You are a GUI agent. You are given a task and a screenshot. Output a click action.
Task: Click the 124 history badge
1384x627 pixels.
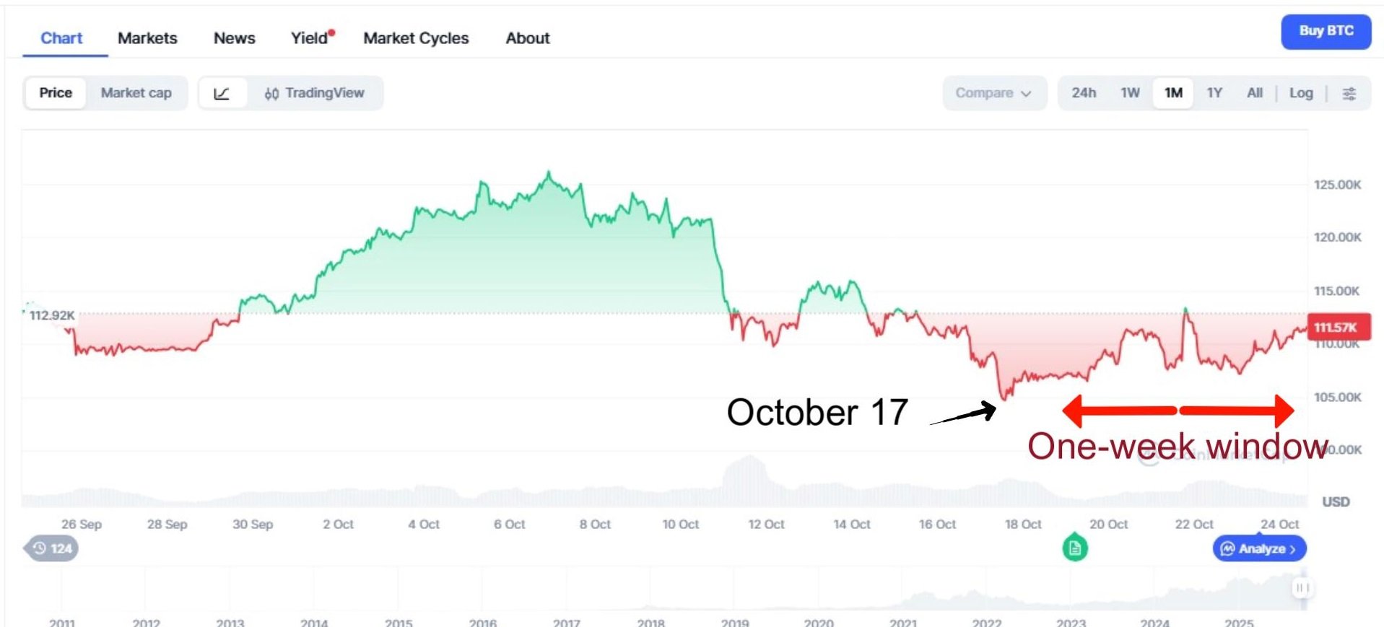pyautogui.click(x=52, y=548)
